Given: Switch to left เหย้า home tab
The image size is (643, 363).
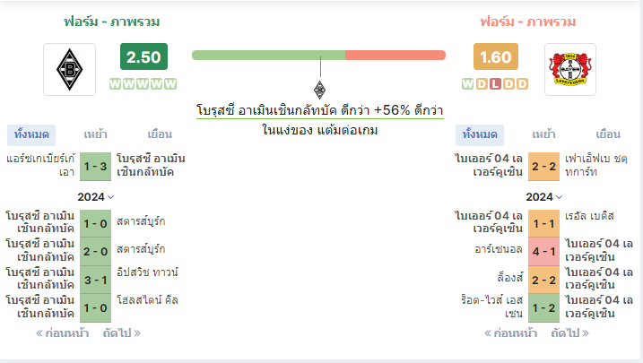Looking at the screenshot, I should pos(96,134).
